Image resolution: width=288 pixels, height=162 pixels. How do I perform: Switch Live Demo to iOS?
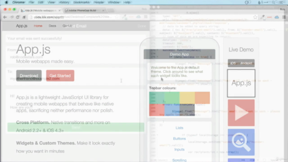[x=233, y=63]
